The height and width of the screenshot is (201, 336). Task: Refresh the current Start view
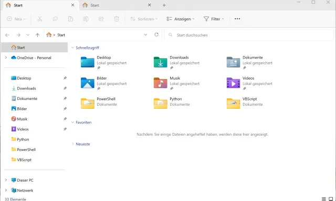pos(156,35)
